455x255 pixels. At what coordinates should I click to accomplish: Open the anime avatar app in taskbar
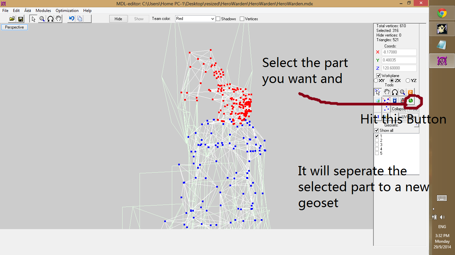(x=442, y=29)
